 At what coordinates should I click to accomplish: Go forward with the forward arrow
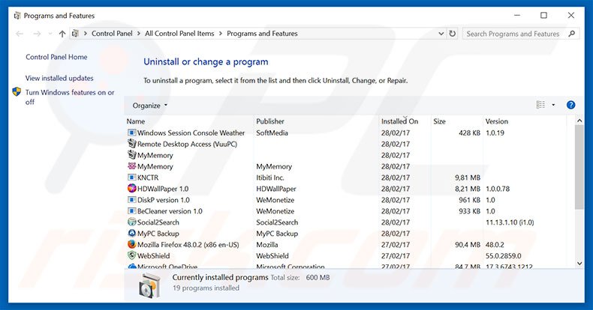tap(37, 34)
